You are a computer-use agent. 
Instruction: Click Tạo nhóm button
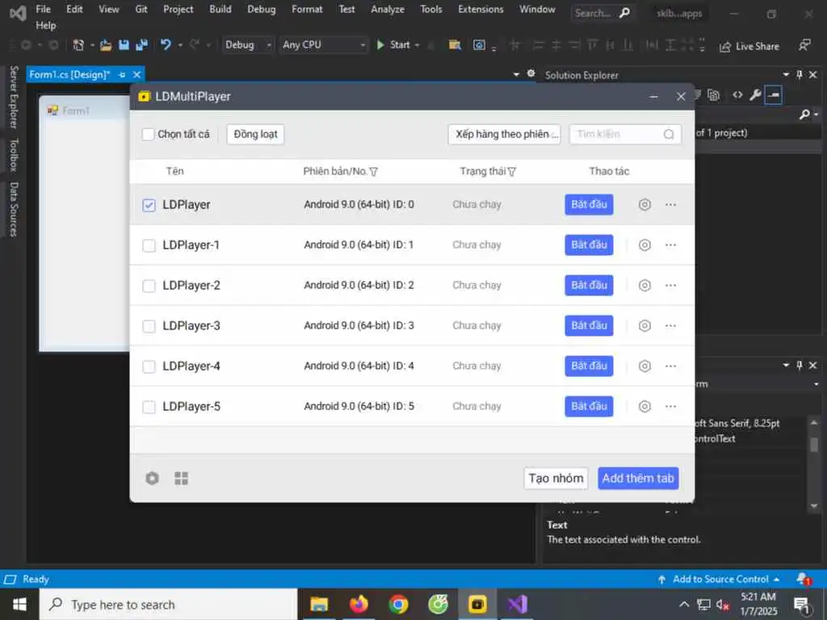click(556, 478)
